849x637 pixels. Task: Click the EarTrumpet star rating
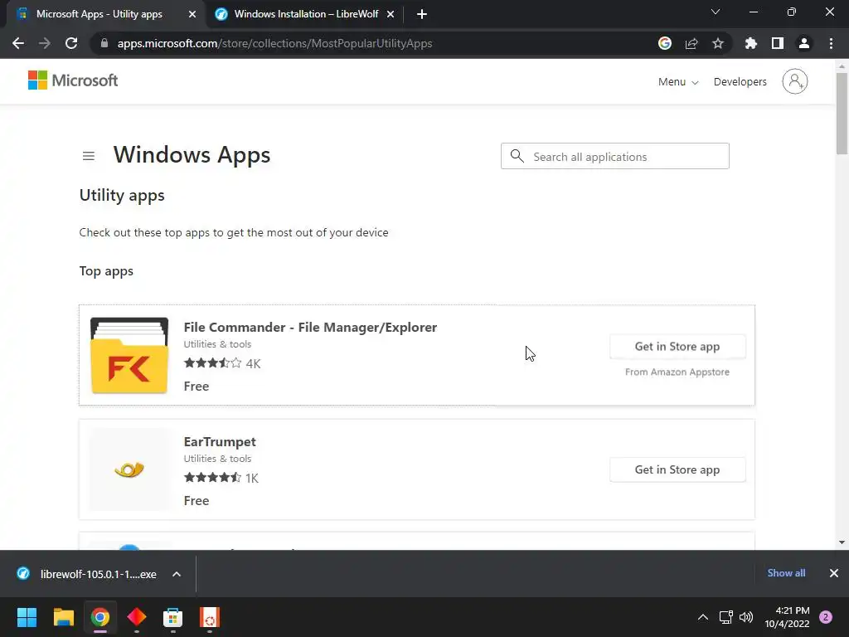(x=213, y=477)
